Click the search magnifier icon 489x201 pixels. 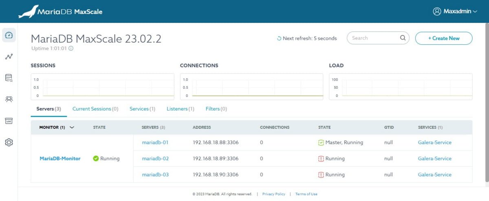(403, 38)
